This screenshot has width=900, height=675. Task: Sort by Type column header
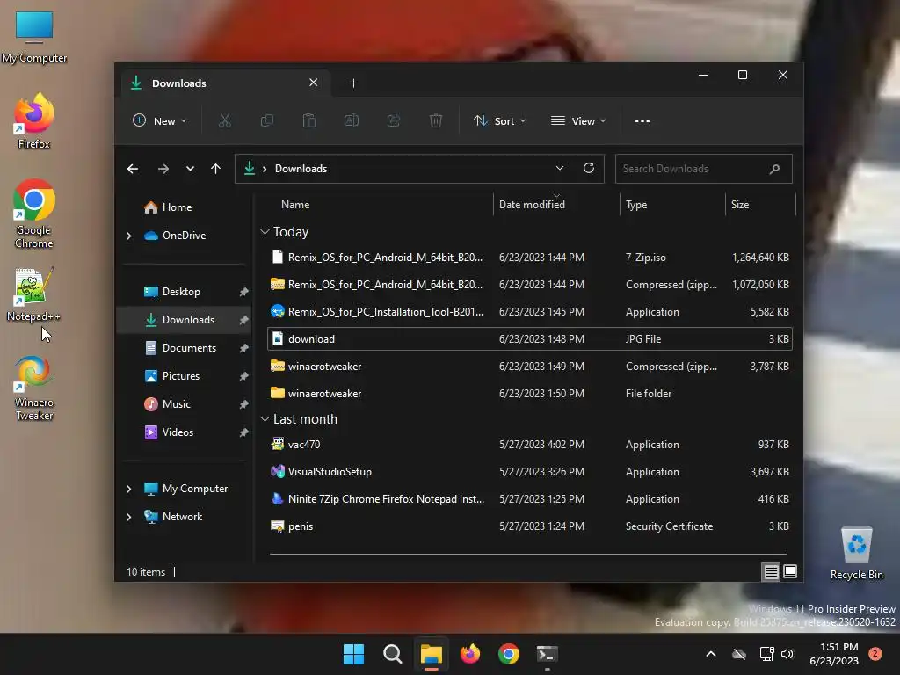click(636, 204)
